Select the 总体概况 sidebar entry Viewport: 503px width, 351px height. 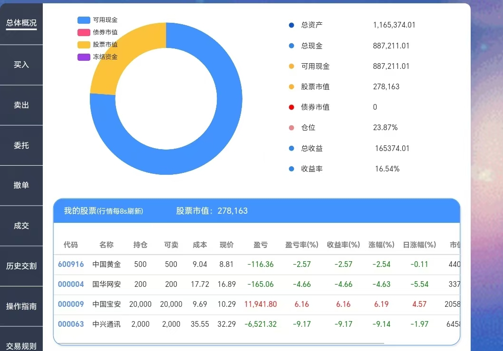21,22
